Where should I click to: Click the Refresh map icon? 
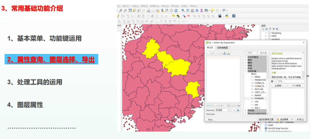pos(176,10)
